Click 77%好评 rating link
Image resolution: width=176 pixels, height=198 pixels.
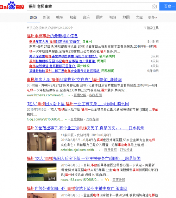coord(126,150)
